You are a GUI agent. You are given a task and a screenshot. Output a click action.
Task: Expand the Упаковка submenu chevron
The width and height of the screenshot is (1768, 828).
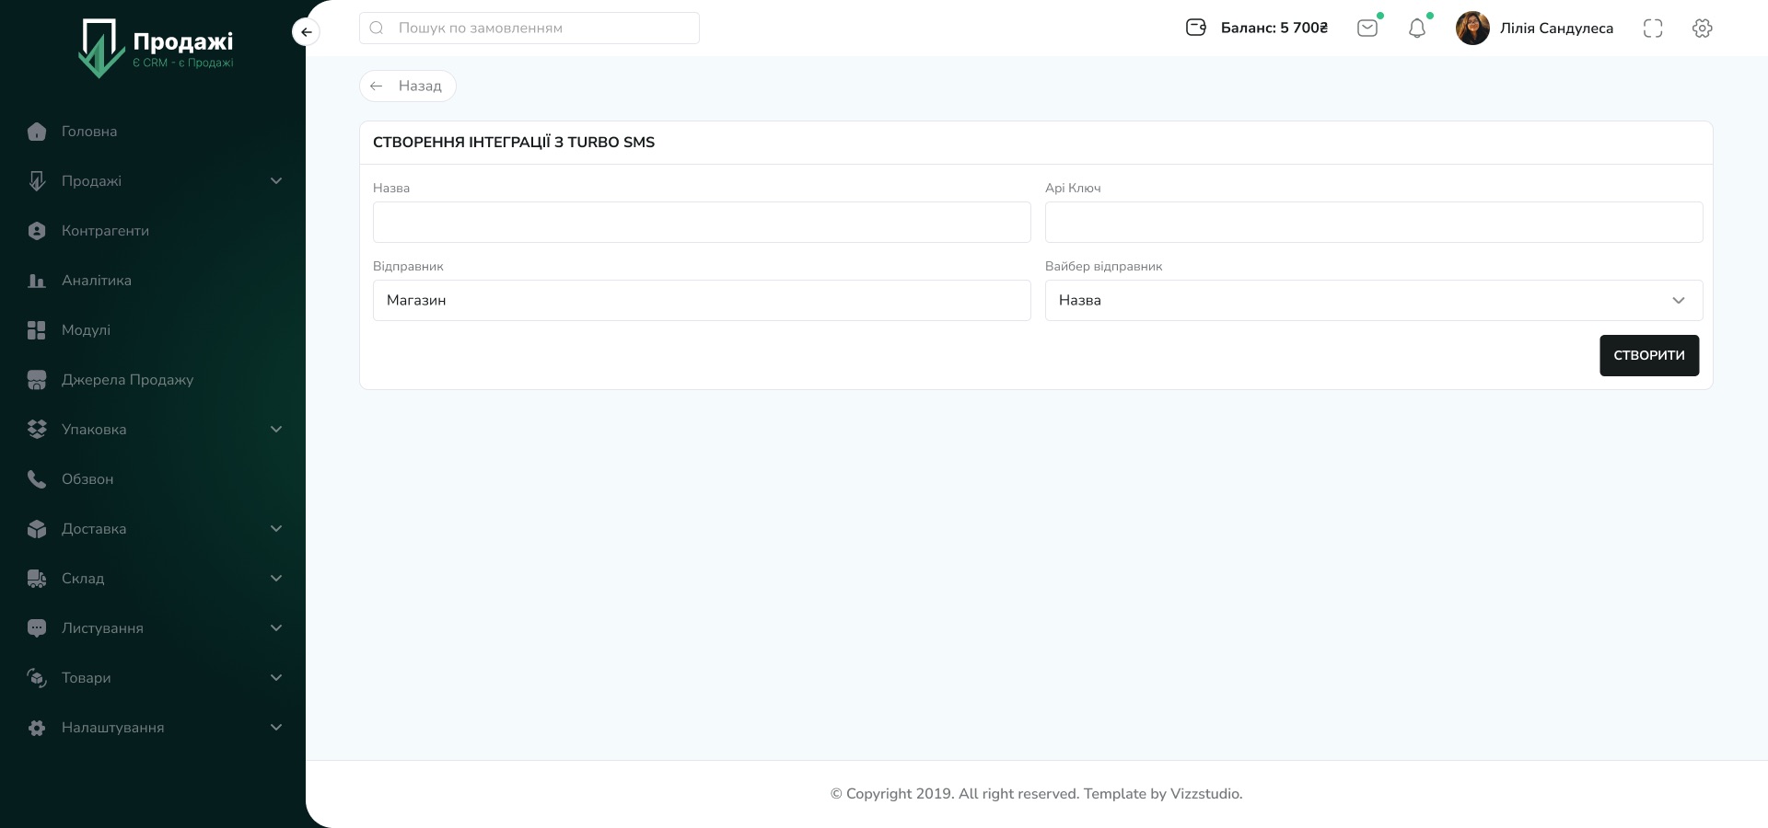(276, 430)
